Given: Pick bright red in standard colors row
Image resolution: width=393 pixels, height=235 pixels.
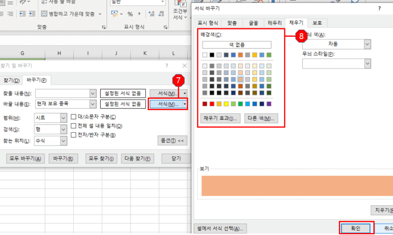Looking at the screenshot, I should point(212,104).
